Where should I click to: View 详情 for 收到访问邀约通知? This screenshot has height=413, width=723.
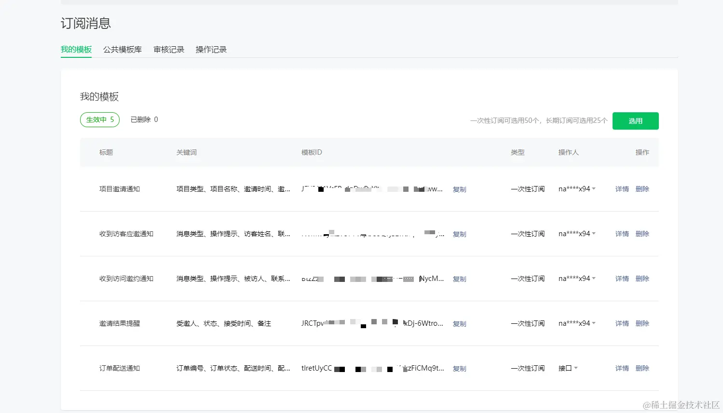coord(622,279)
